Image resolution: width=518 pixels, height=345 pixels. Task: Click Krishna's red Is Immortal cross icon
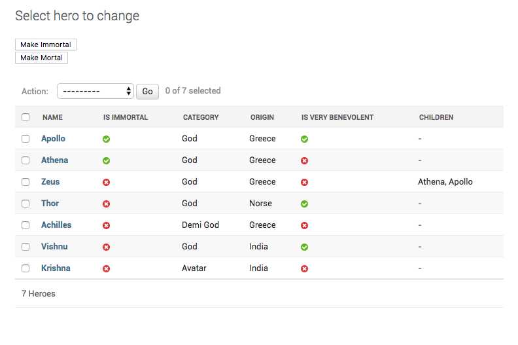click(x=106, y=268)
